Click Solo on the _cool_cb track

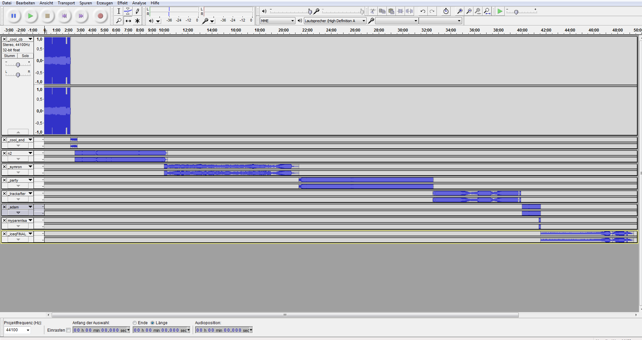click(25, 56)
